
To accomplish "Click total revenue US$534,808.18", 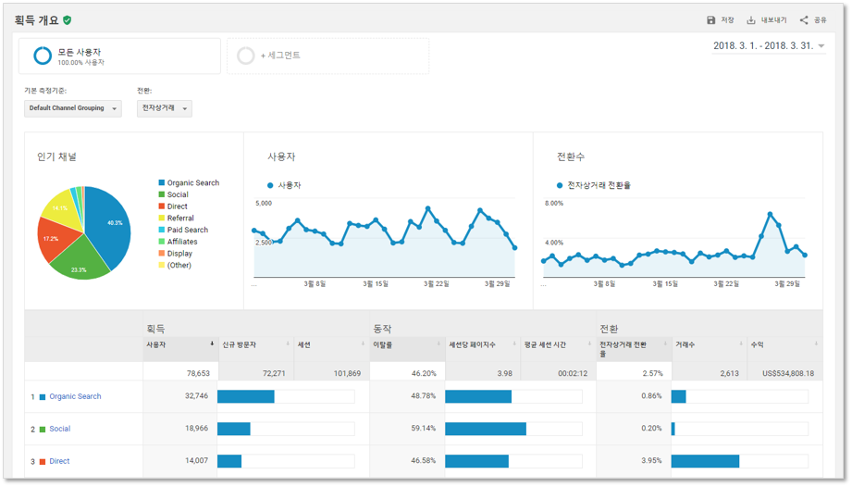I will point(788,373).
